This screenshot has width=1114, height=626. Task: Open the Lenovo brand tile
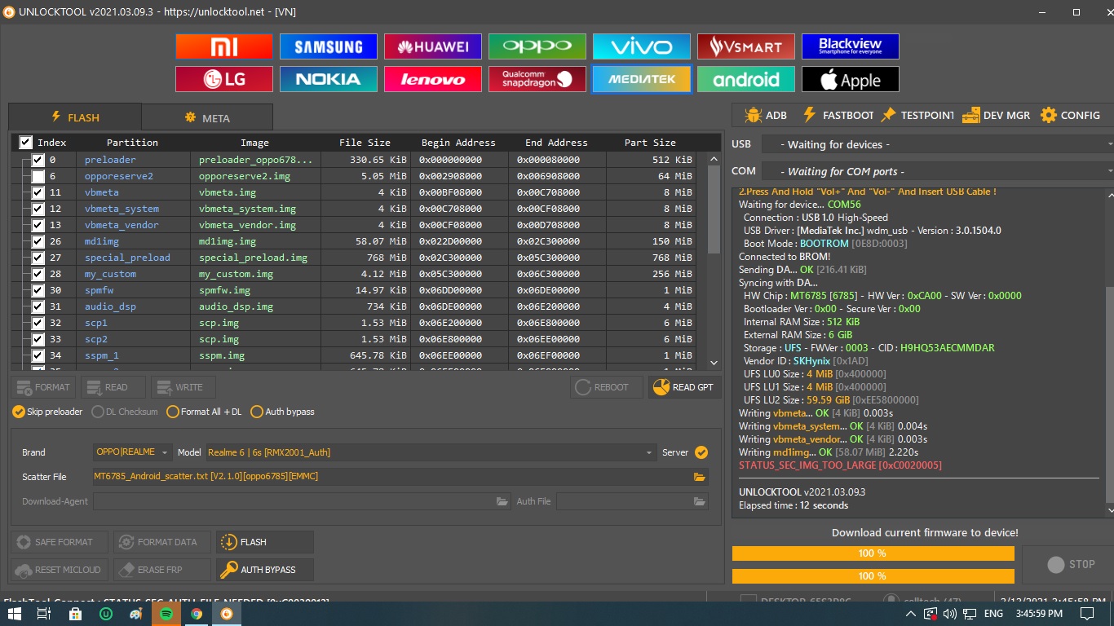pyautogui.click(x=433, y=79)
